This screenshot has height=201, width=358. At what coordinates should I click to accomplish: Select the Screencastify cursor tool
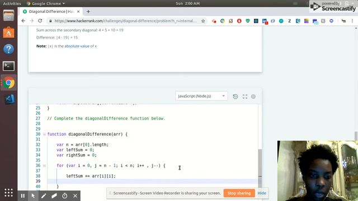point(33,196)
